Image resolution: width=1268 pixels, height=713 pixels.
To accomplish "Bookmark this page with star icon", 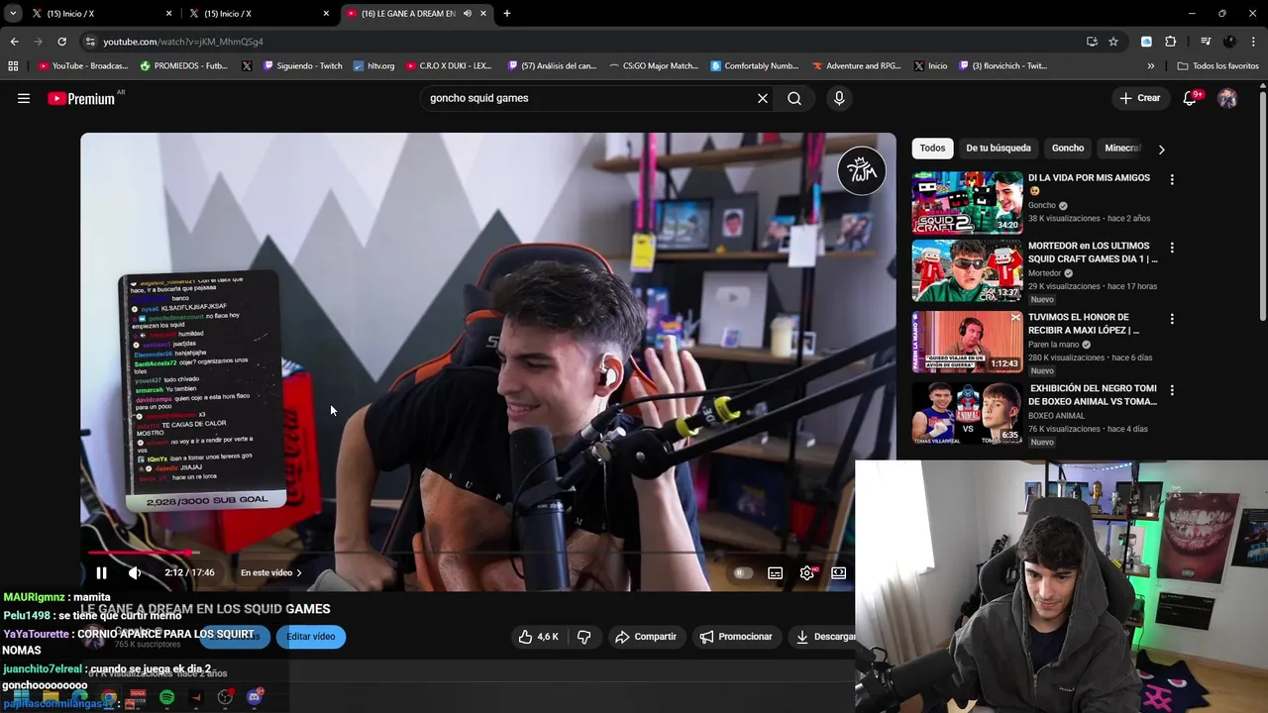I will point(1113,42).
